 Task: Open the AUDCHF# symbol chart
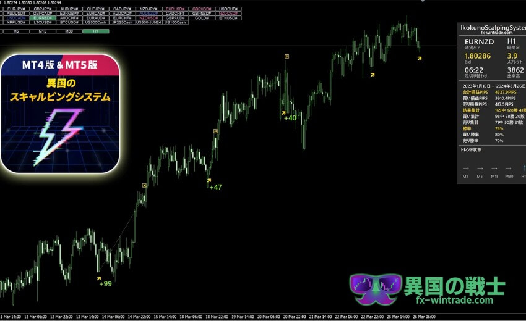tap(69, 18)
